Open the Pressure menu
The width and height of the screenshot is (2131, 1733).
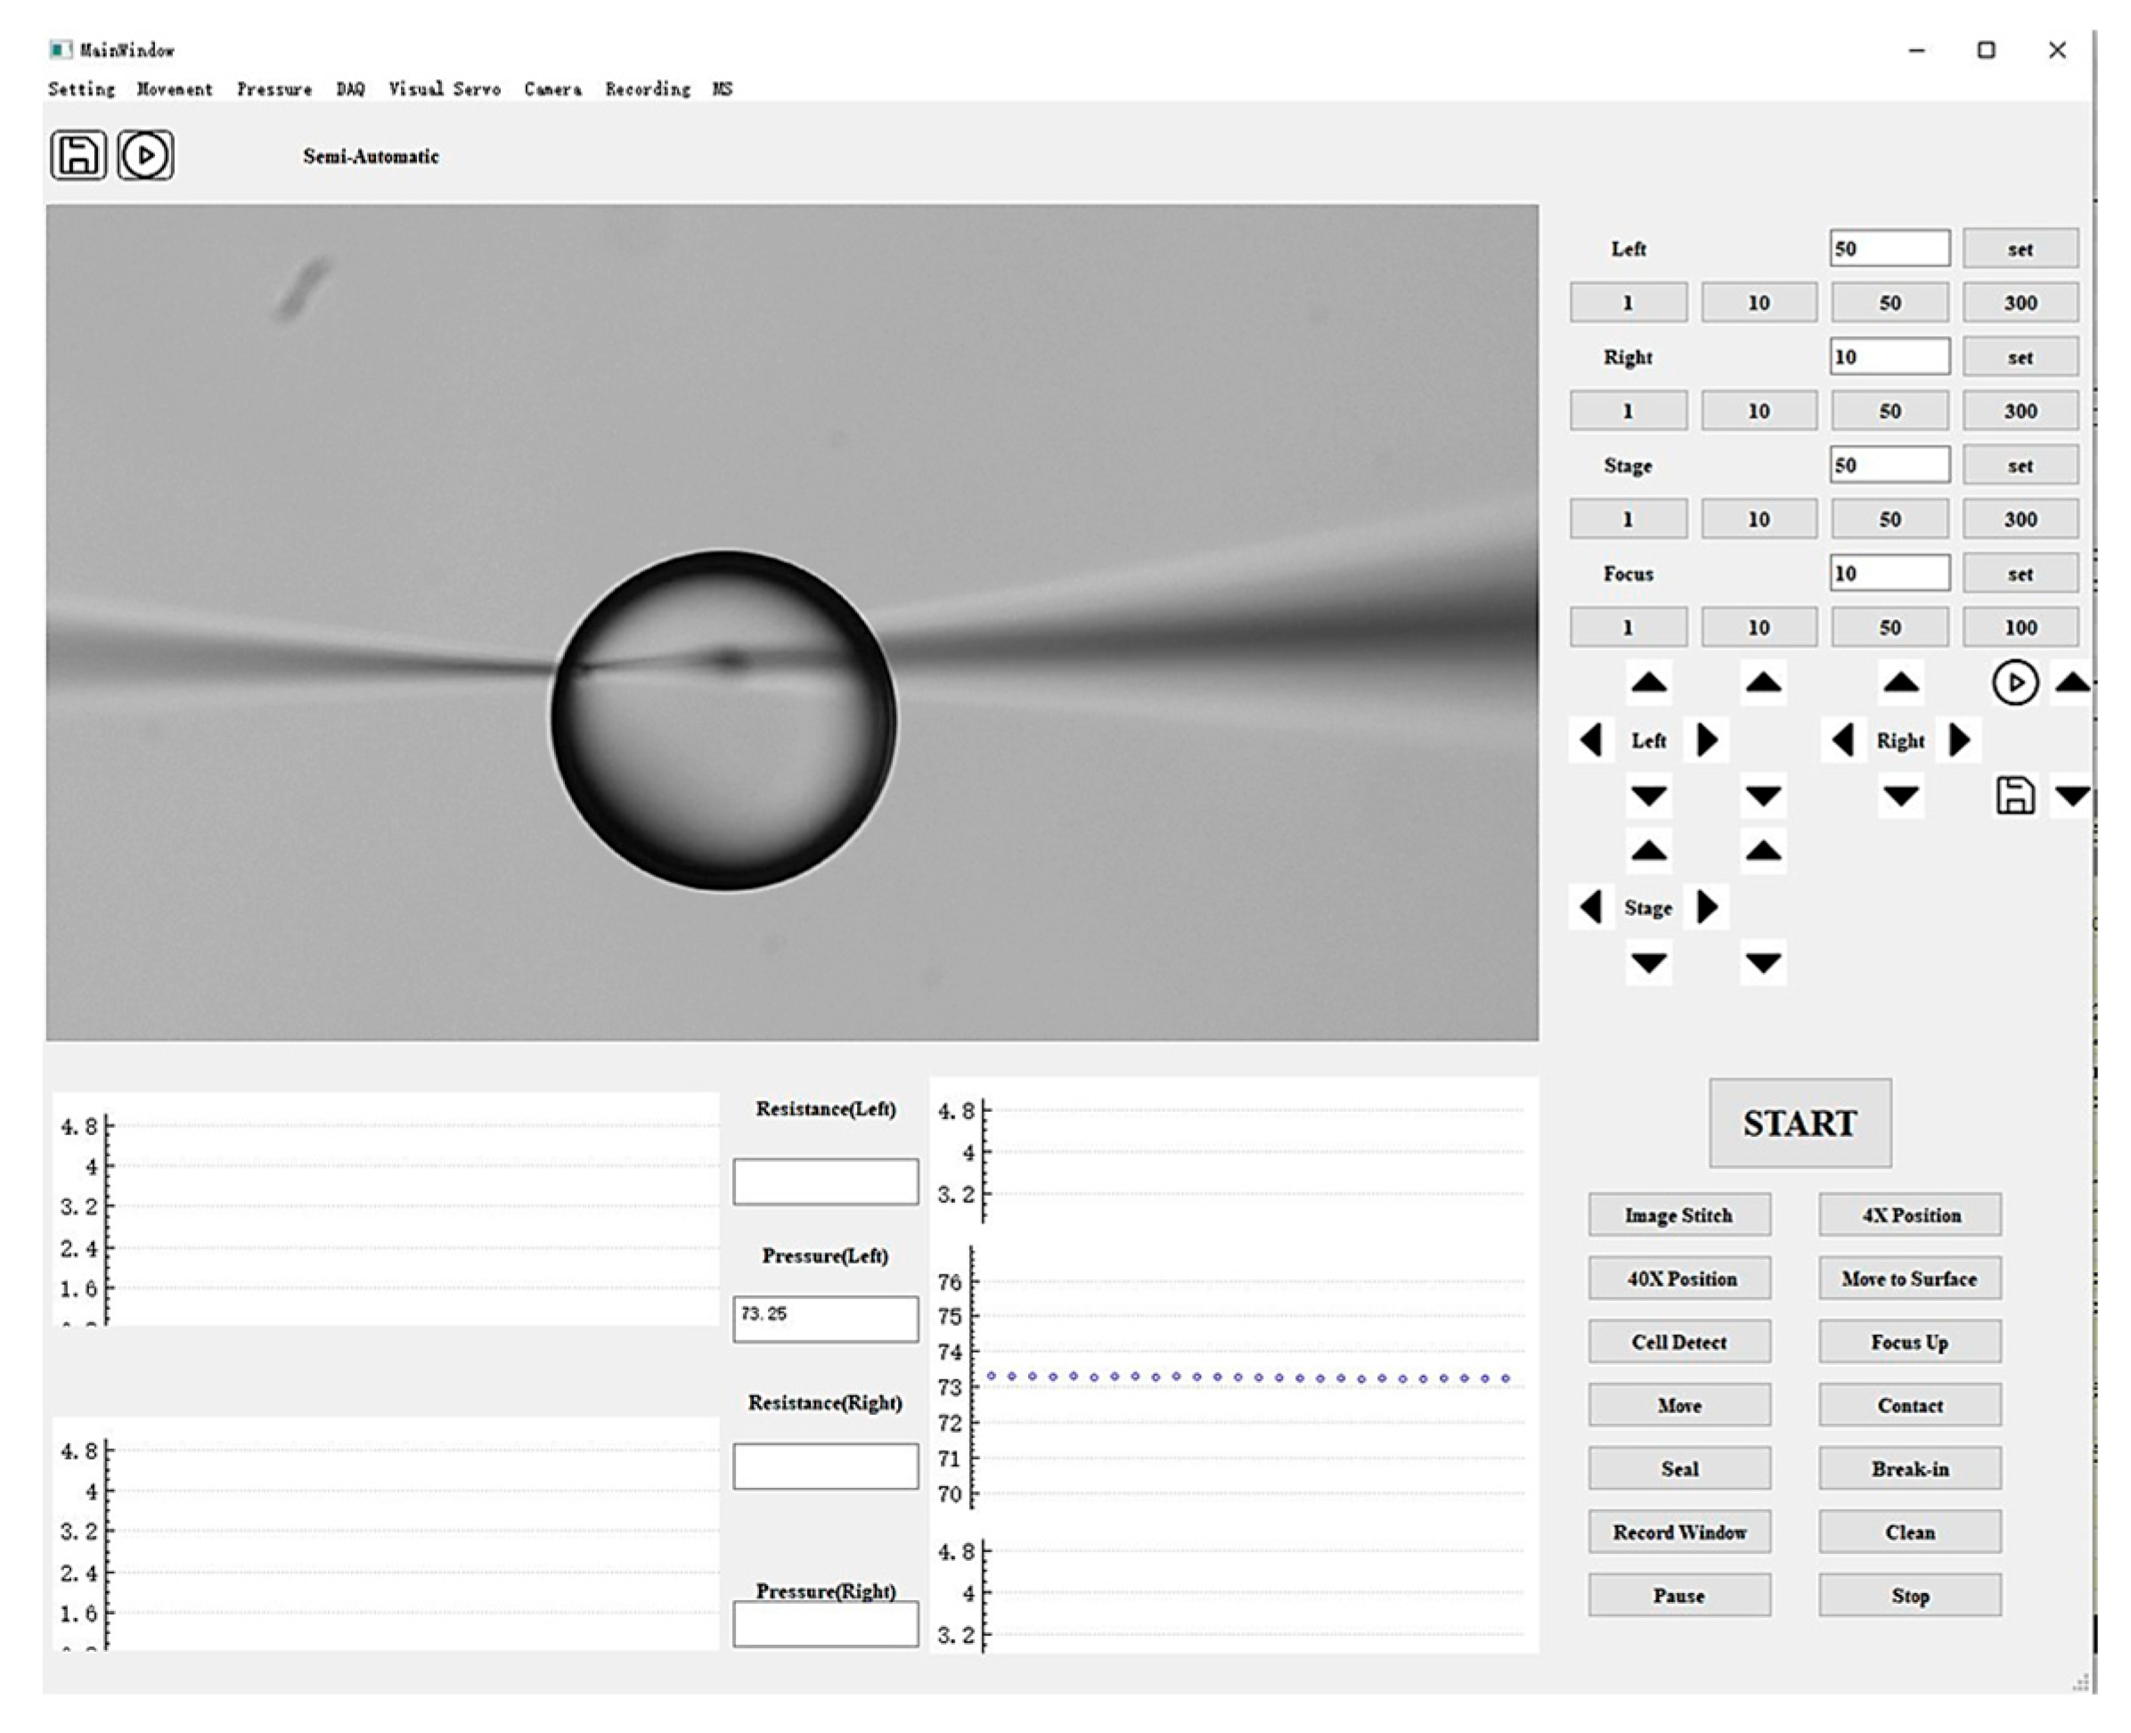point(274,89)
